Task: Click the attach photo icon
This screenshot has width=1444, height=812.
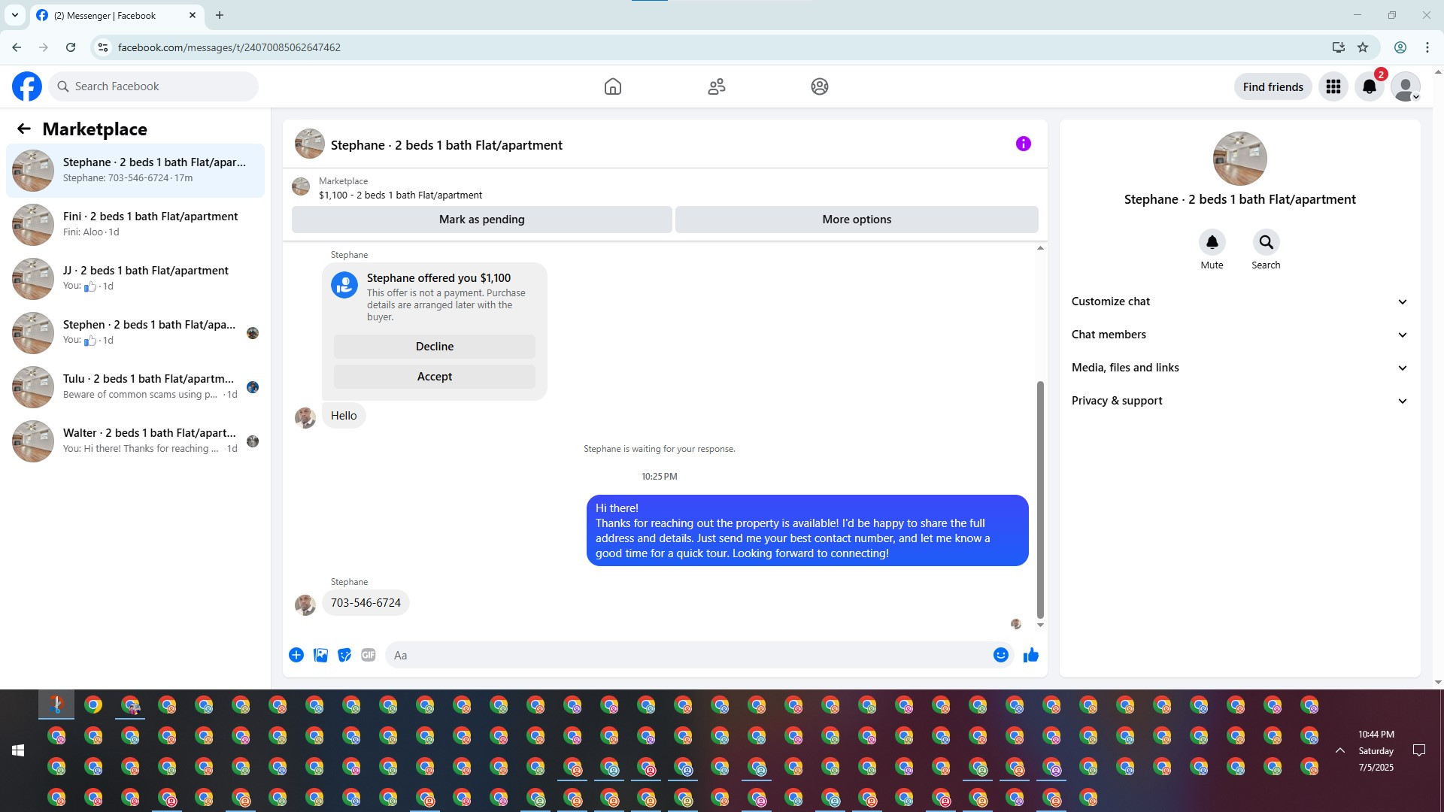Action: [320, 655]
